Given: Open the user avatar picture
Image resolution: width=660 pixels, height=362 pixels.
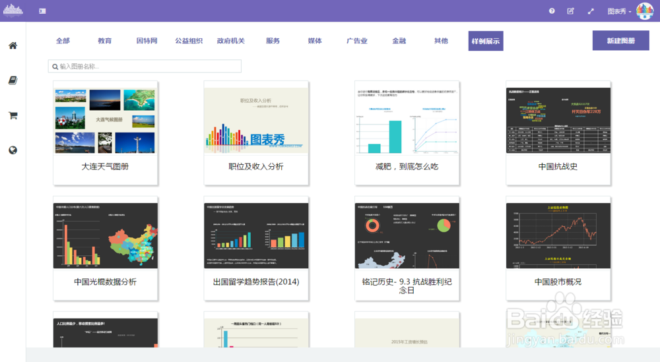Looking at the screenshot, I should point(644,11).
